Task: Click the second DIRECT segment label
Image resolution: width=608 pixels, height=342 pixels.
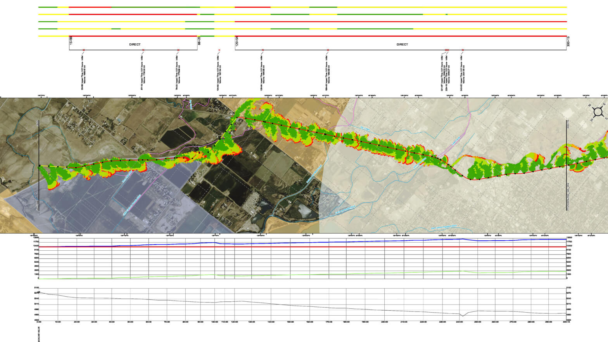Action: pos(402,44)
